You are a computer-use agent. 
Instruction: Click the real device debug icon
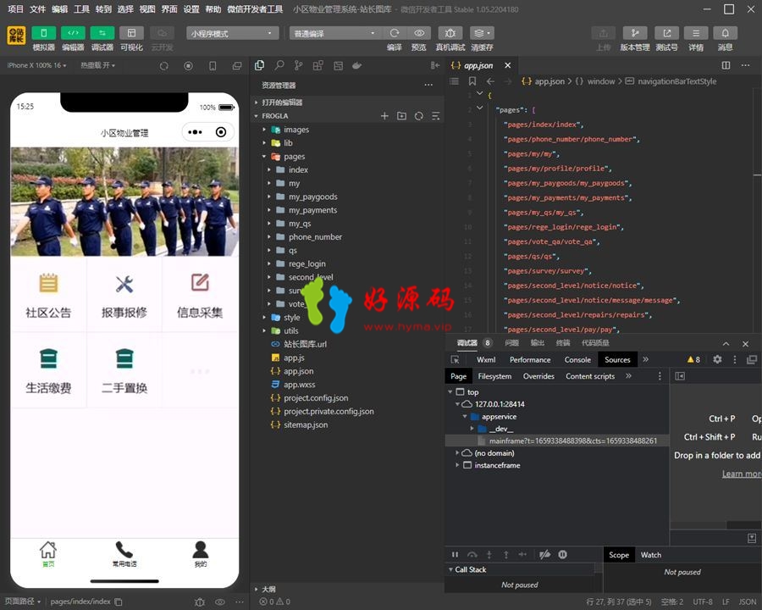pos(450,33)
